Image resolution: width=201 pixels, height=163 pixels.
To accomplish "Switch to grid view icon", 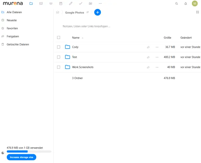I will [x=197, y=12].
